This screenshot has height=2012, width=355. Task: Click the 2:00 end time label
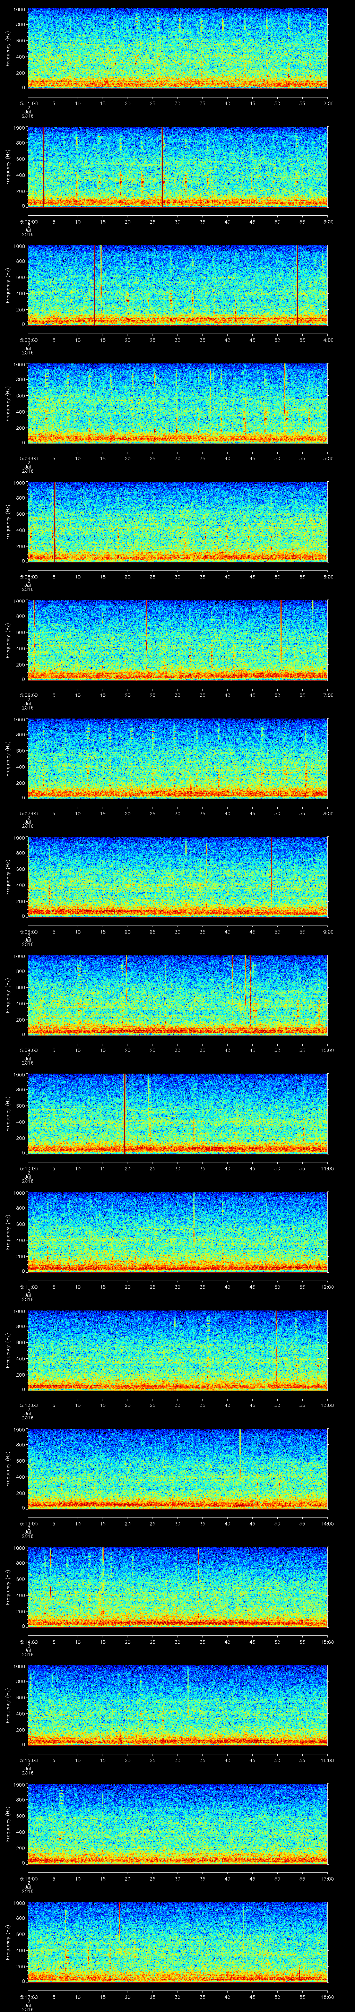[x=328, y=103]
